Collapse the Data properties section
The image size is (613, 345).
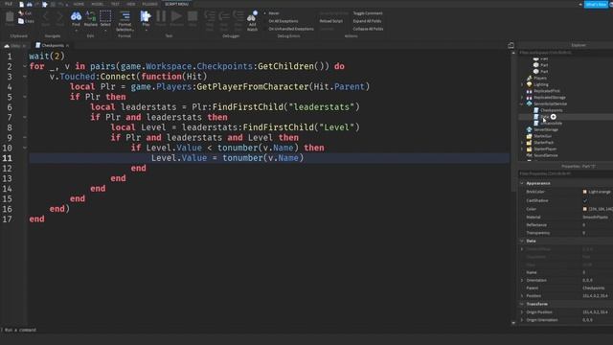click(522, 241)
